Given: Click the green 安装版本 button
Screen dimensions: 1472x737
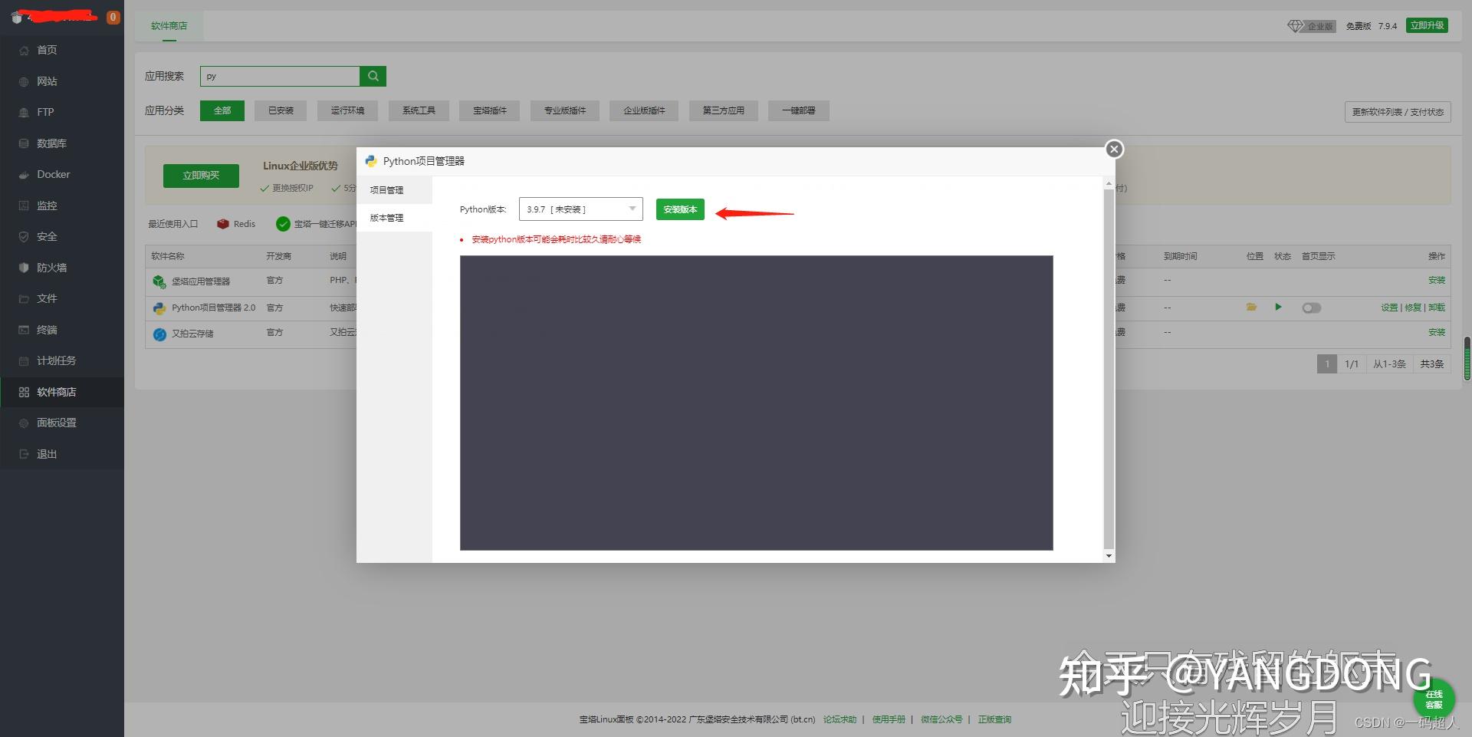Looking at the screenshot, I should coord(680,209).
